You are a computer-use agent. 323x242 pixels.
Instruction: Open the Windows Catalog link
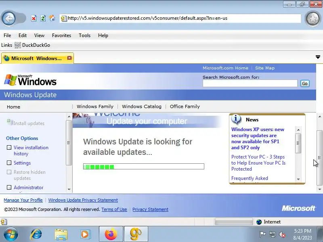tap(142, 106)
